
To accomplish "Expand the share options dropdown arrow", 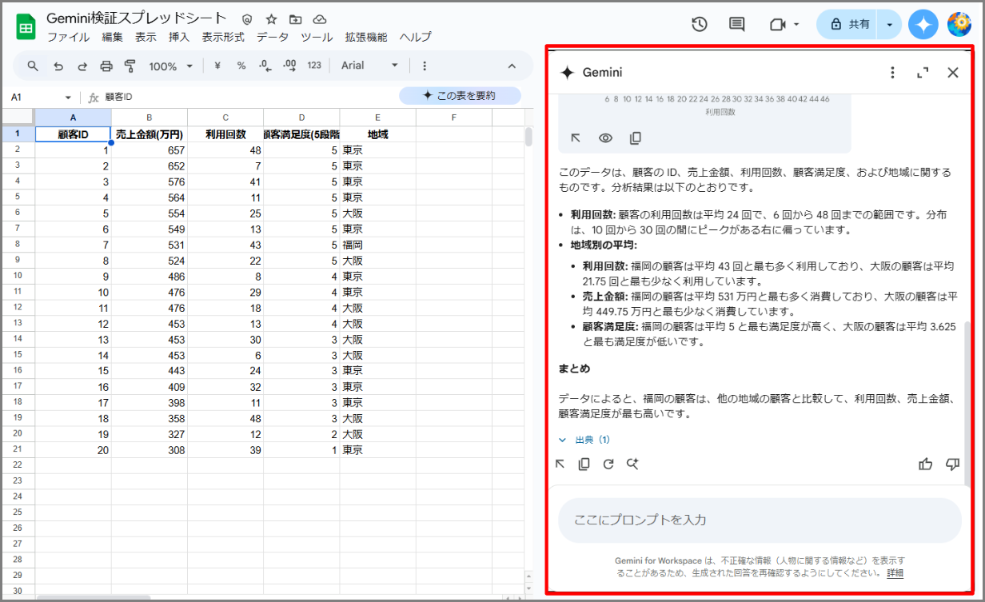I will coord(889,25).
